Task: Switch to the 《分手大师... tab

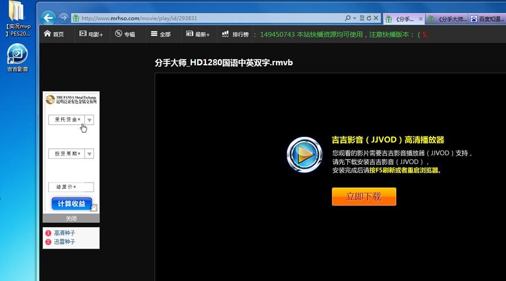Action: point(447,19)
